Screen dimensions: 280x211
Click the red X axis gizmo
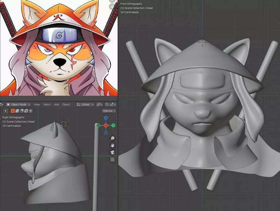tap(106, 126)
